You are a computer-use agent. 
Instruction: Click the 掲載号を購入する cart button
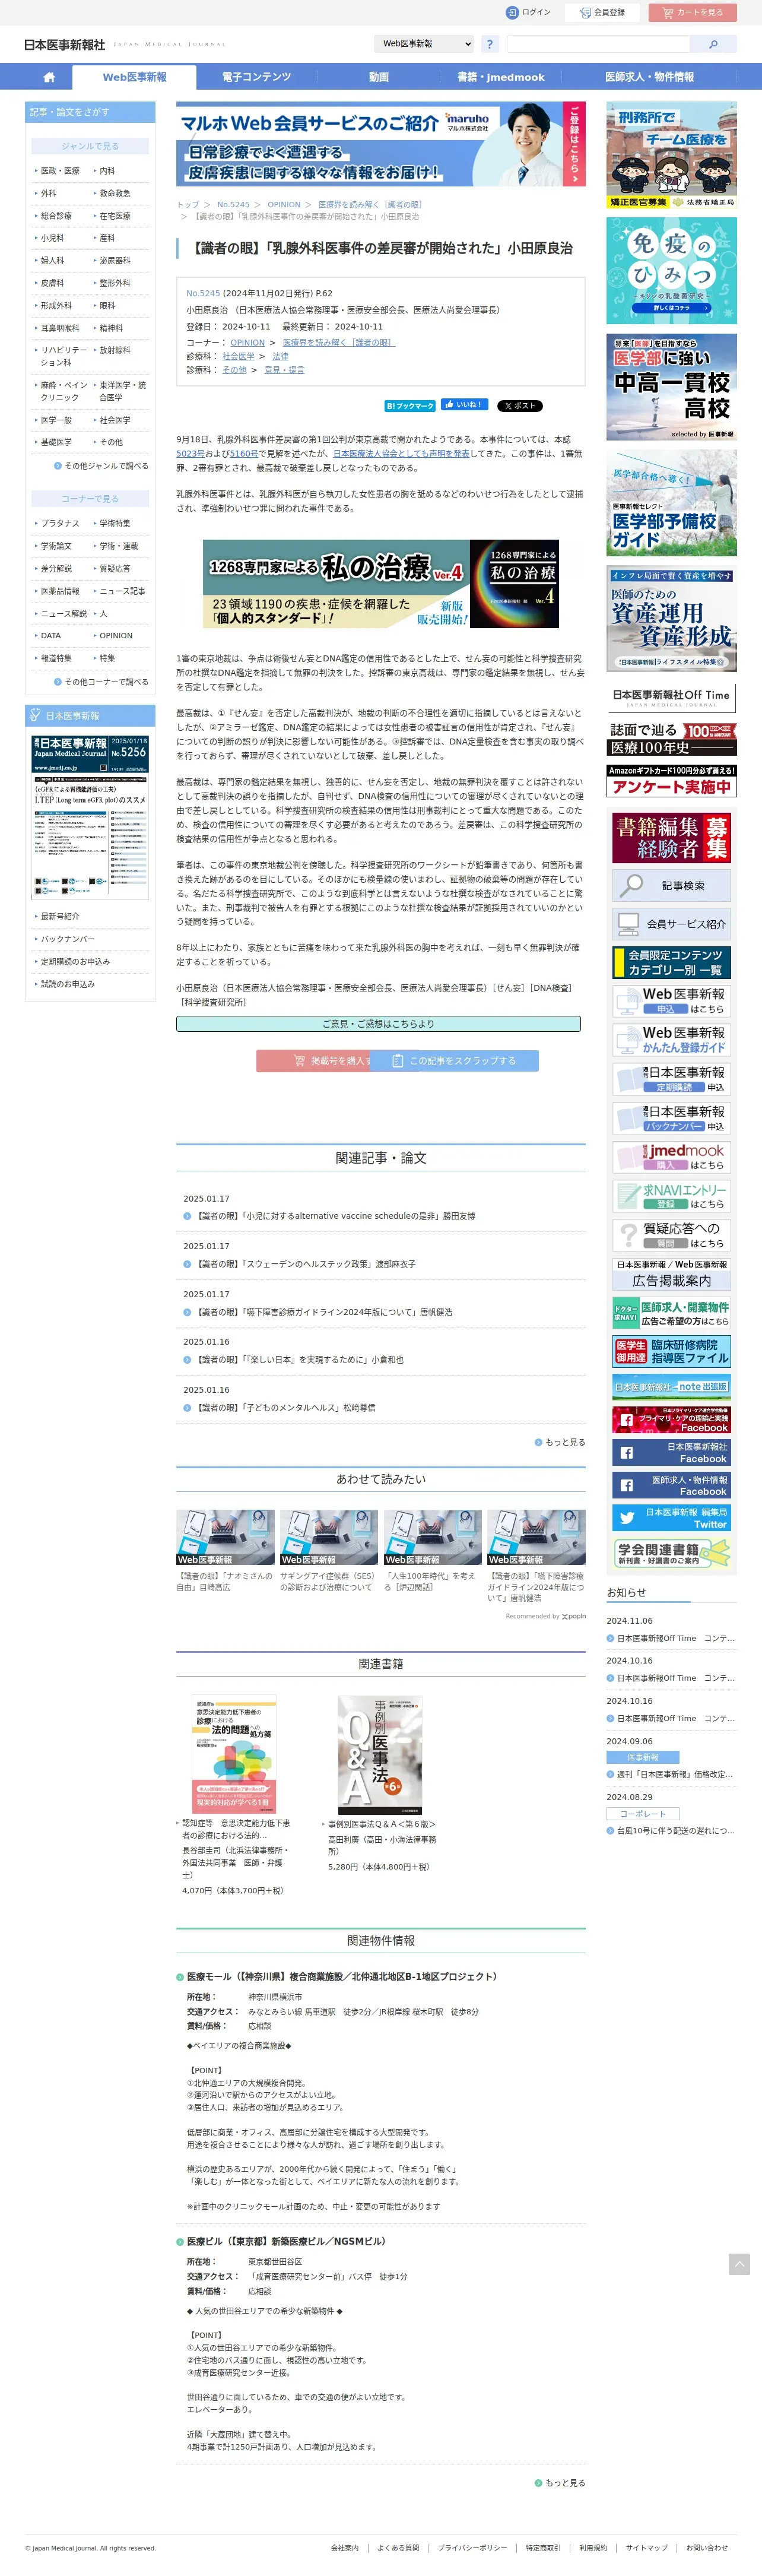click(313, 1060)
